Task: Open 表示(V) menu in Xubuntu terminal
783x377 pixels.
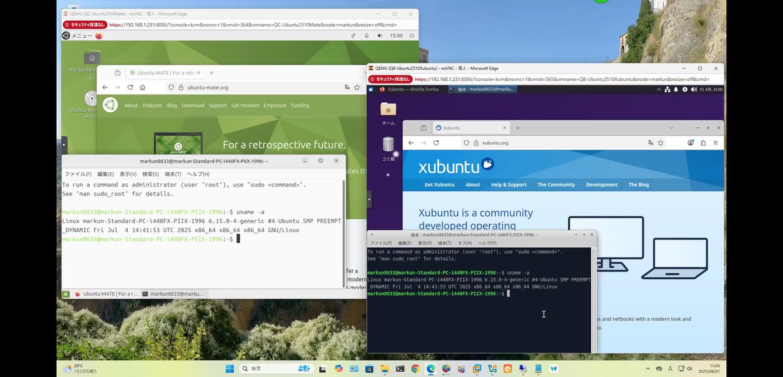Action: point(425,243)
